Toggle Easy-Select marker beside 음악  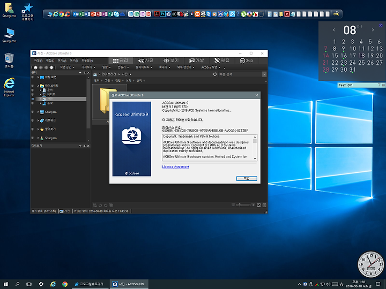pyautogui.click(x=33, y=103)
